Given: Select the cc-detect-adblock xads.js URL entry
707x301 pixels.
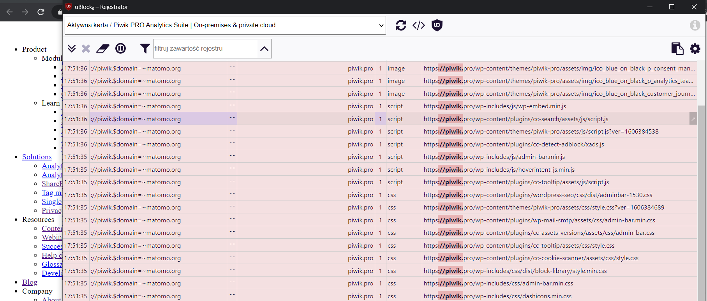Looking at the screenshot, I should [x=514, y=144].
